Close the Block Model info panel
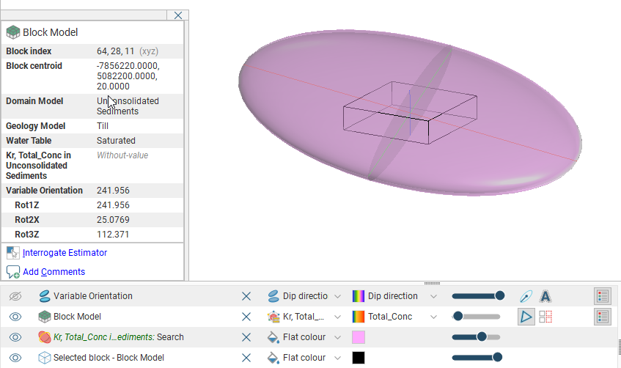The width and height of the screenshot is (621, 368). pos(178,15)
